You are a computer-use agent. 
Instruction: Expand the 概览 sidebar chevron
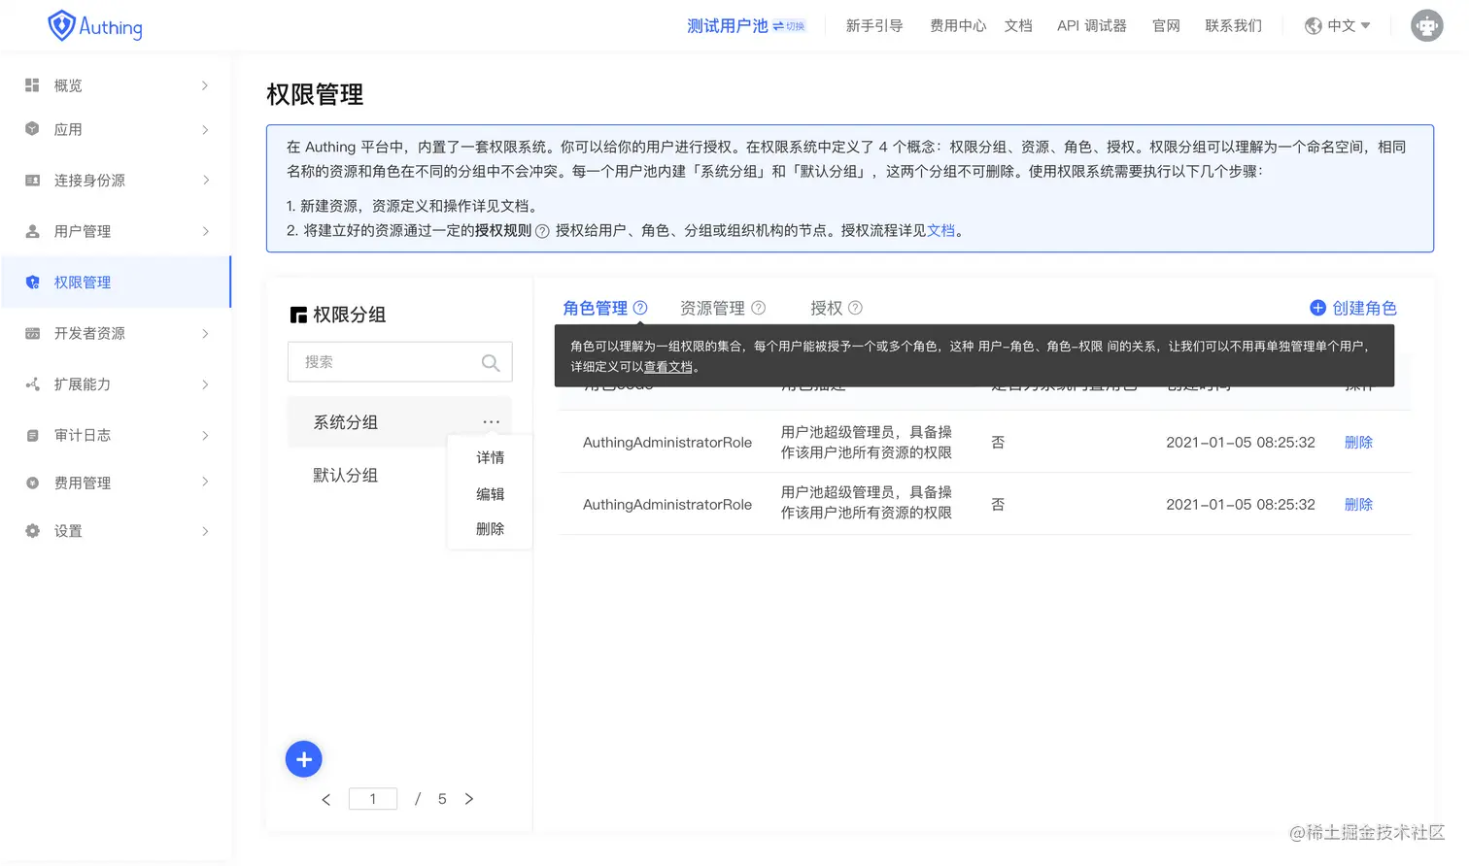pos(205,85)
